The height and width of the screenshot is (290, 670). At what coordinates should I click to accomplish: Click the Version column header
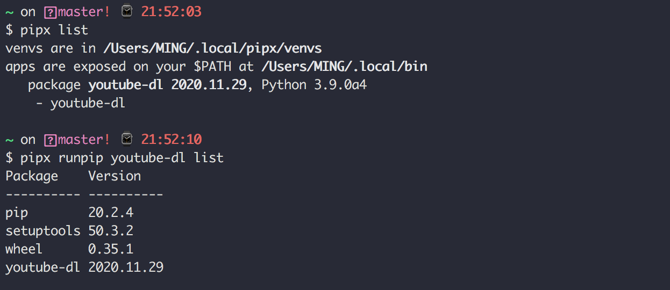(x=115, y=176)
